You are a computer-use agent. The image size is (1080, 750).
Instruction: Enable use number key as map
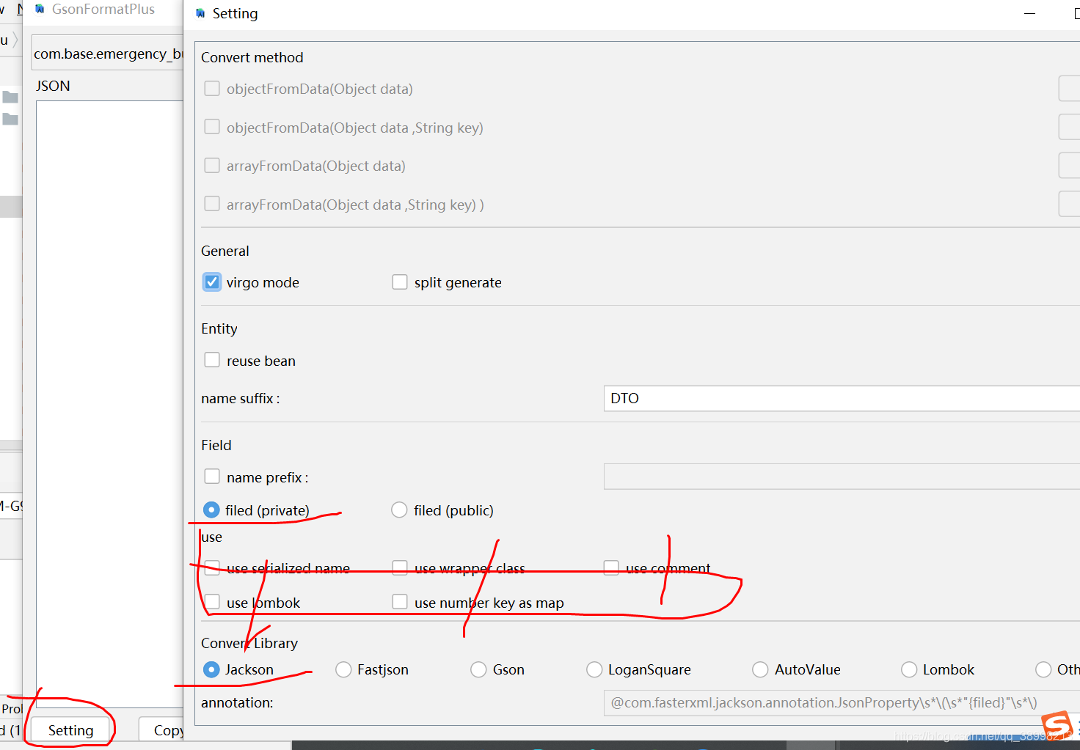pyautogui.click(x=400, y=601)
